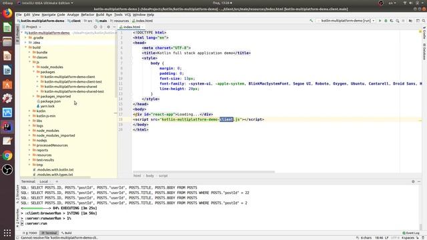Open Firefox from the Ubuntu dock

(x=7, y=13)
